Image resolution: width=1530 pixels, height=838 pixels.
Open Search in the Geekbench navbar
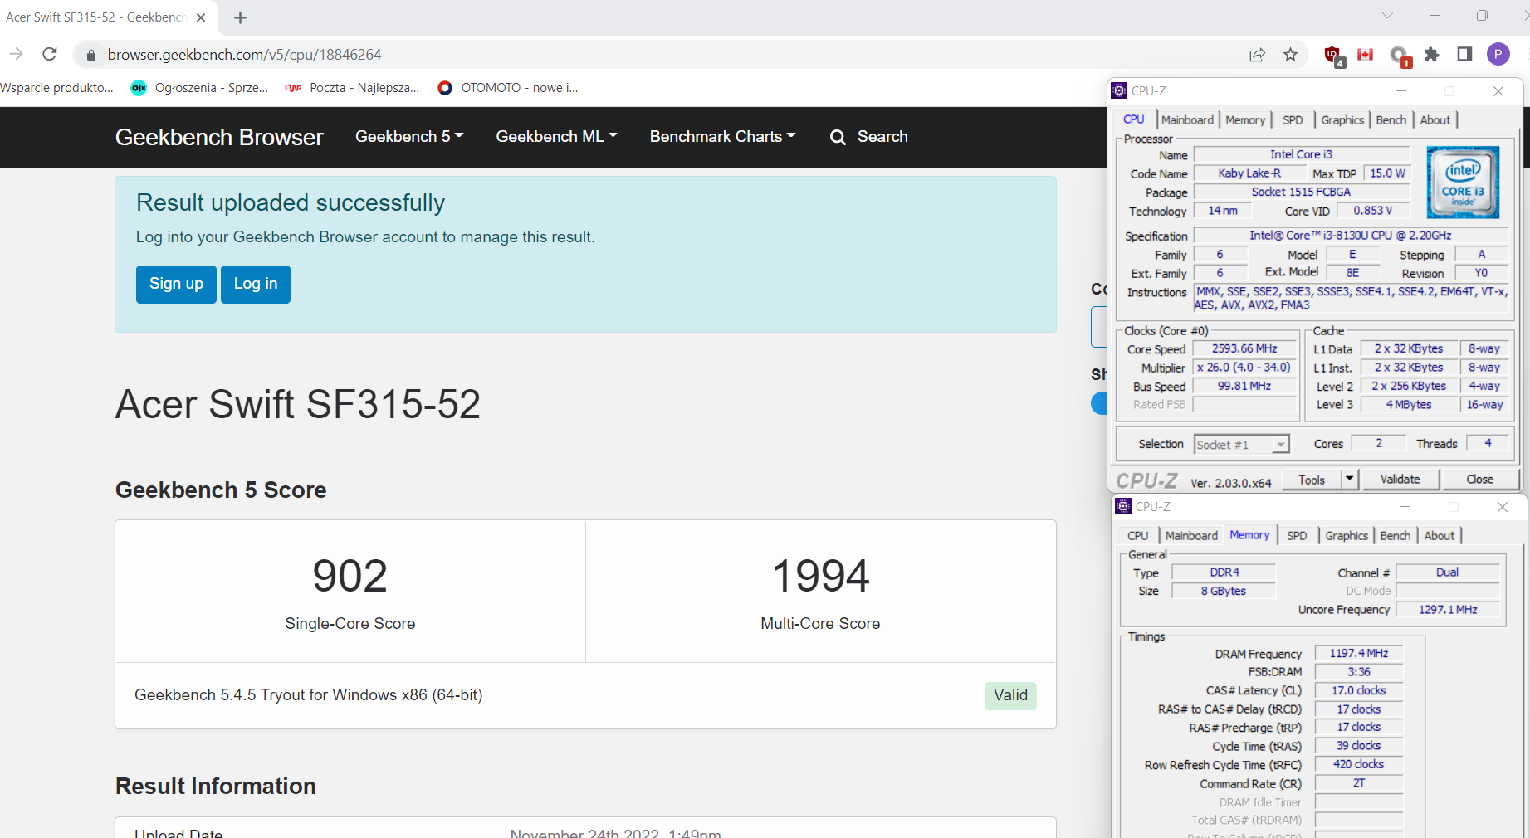(x=868, y=137)
